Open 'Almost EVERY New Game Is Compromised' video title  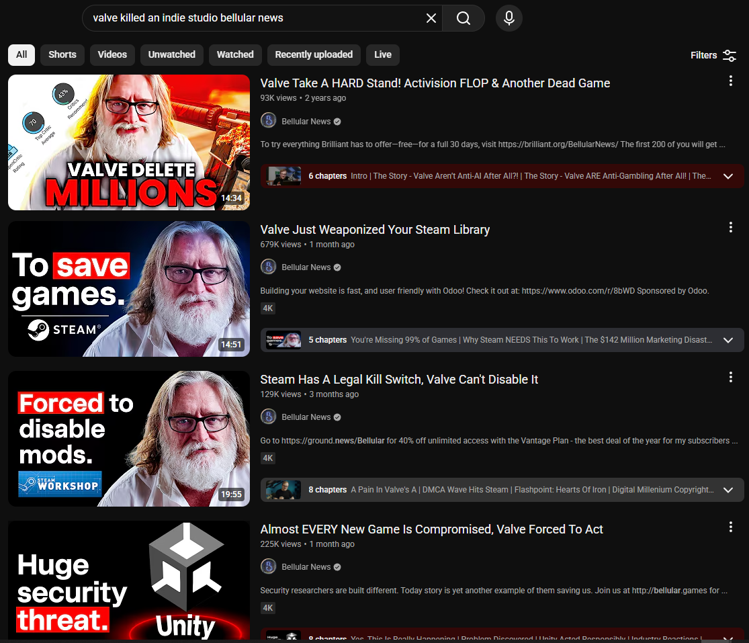[431, 529]
